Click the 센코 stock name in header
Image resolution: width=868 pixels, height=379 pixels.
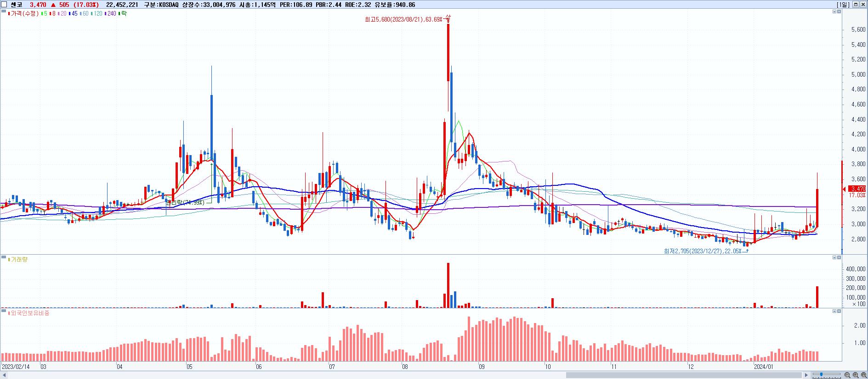pos(16,5)
